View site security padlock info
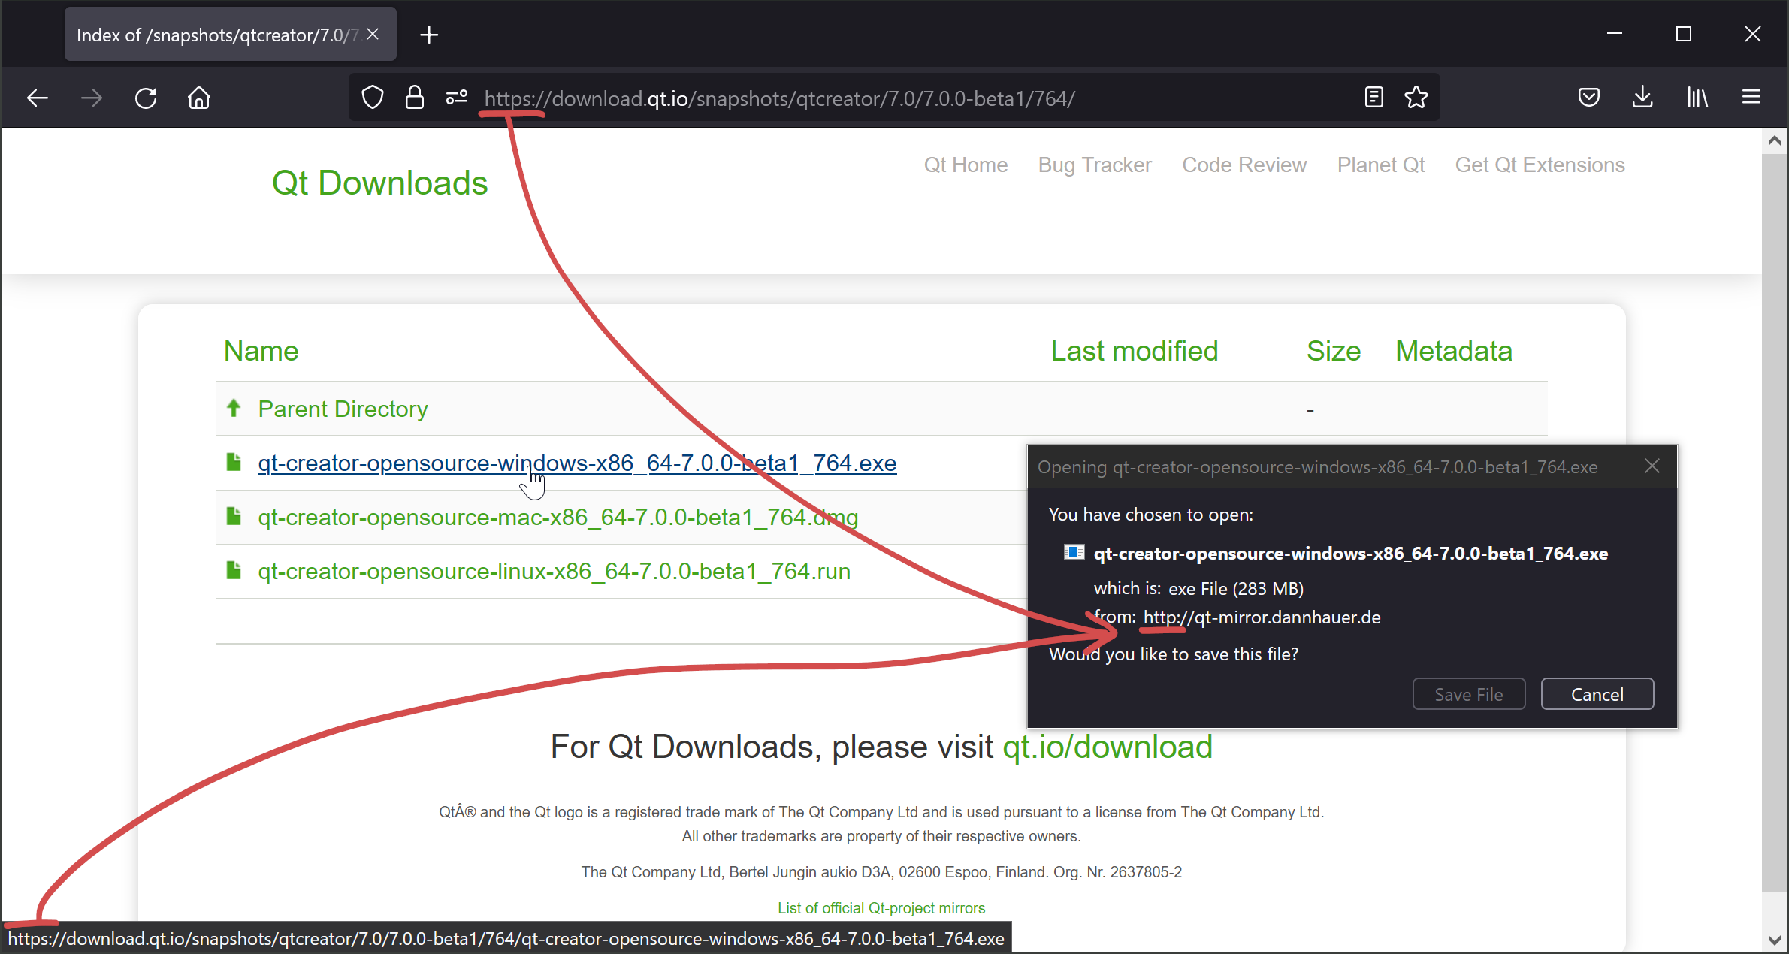 pyautogui.click(x=415, y=98)
